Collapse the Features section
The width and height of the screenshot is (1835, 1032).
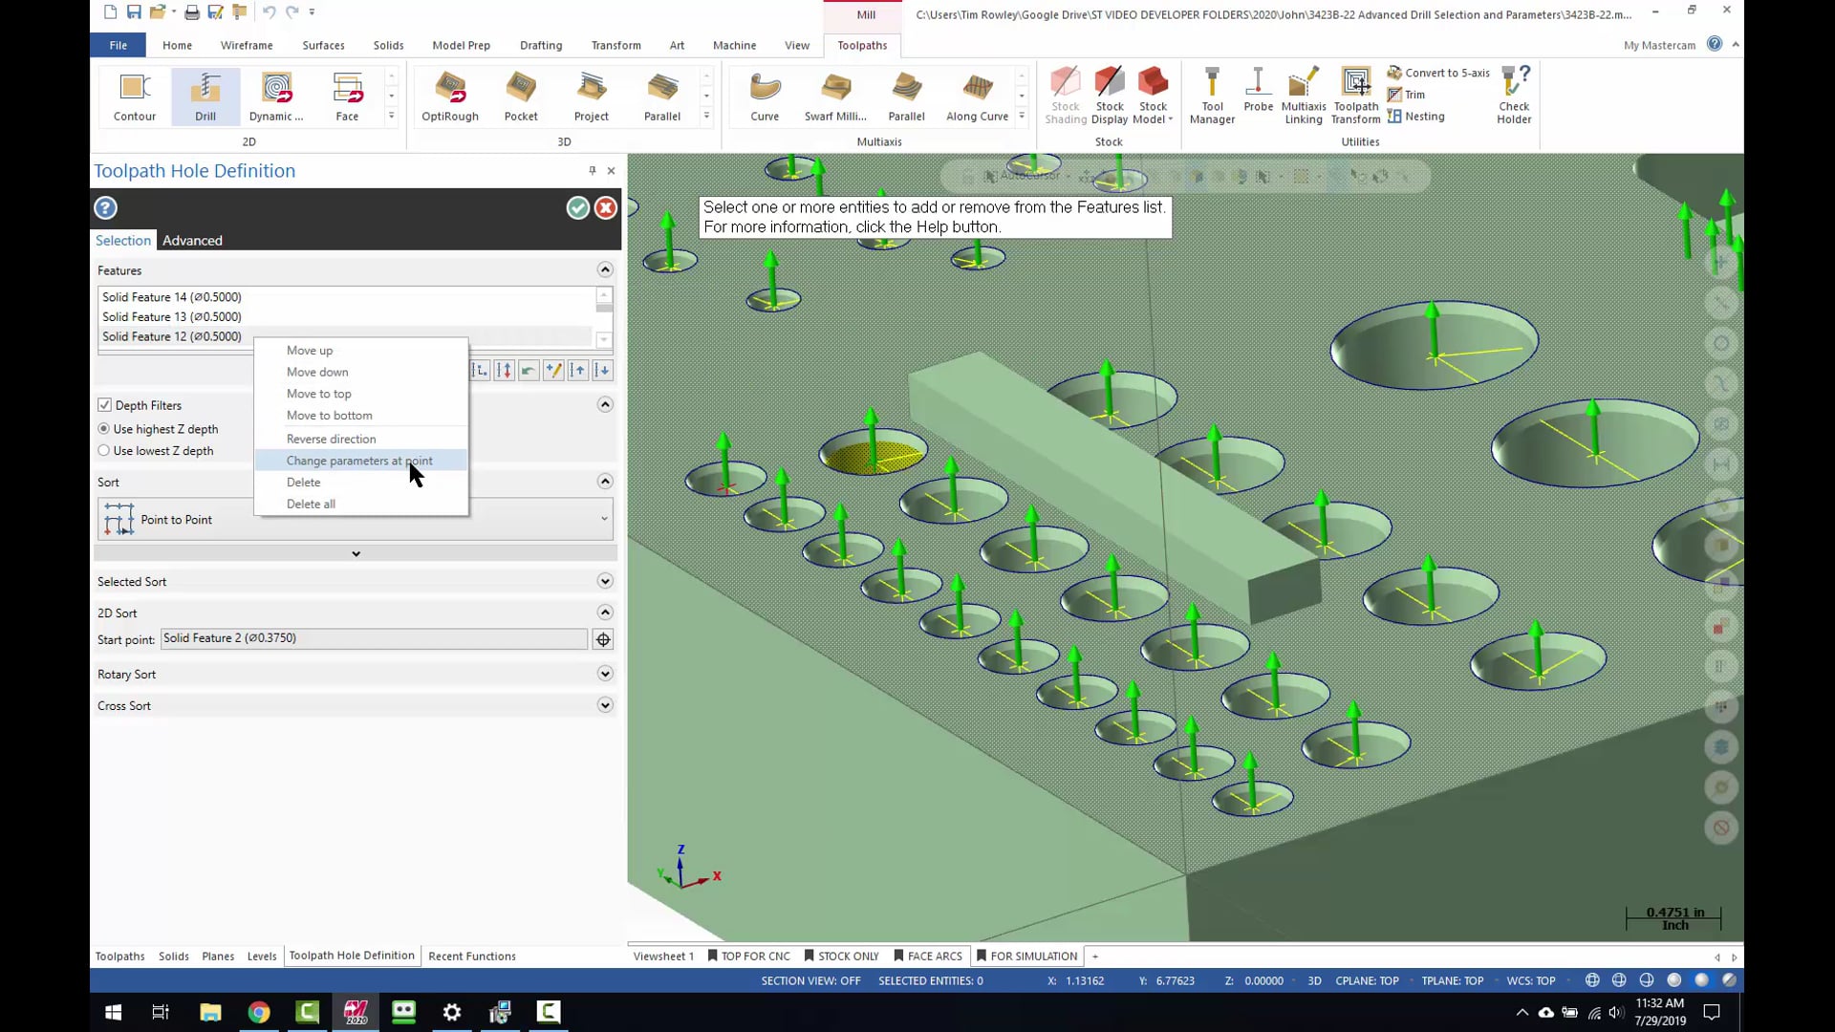coord(605,270)
